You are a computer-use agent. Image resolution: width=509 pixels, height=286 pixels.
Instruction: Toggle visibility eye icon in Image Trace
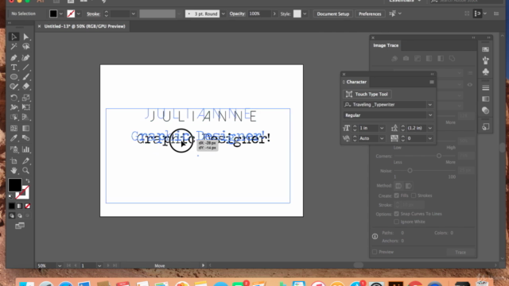coord(470,85)
